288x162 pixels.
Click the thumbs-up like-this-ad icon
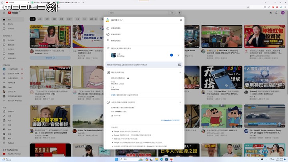[108, 28]
